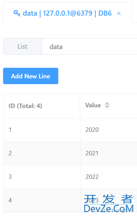Select the row with value 2022
Screen dimensions: 137x216
click(x=70, y=177)
